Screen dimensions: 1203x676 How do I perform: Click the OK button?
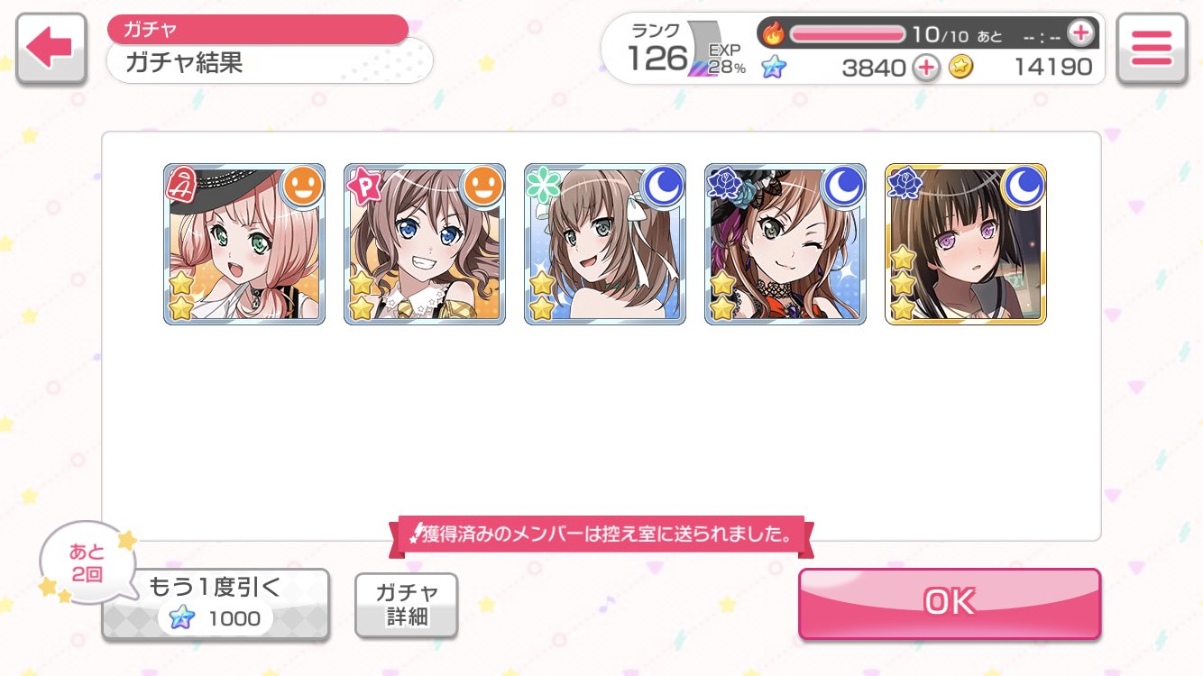(950, 602)
